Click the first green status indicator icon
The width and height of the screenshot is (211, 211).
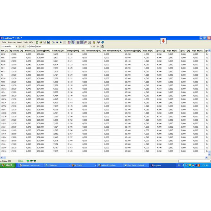[x=28, y=161]
